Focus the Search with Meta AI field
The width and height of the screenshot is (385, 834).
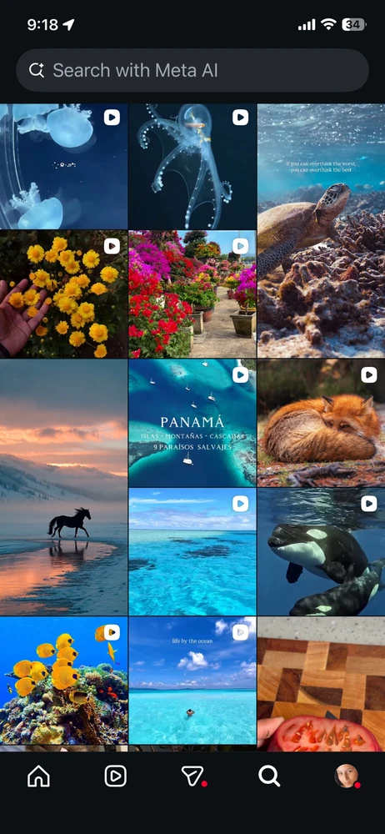pos(192,70)
